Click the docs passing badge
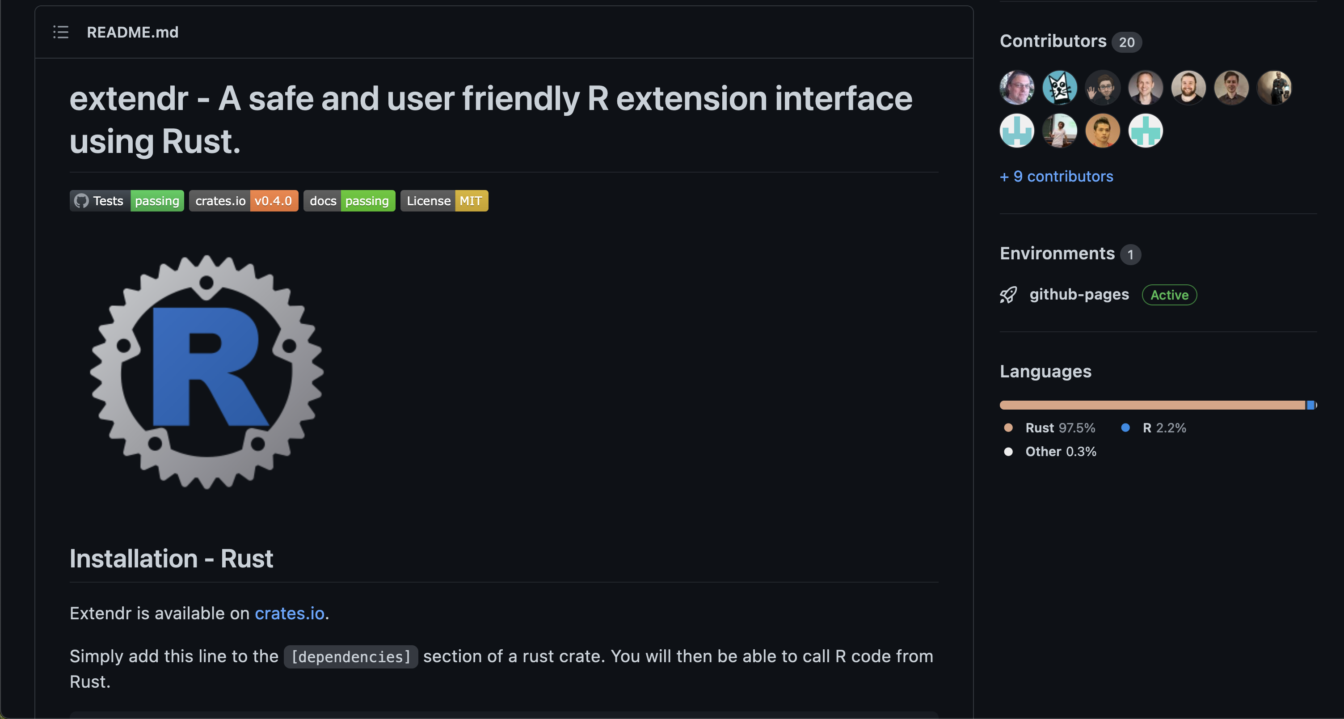Screen dimensions: 1344x719 pyautogui.click(x=349, y=201)
